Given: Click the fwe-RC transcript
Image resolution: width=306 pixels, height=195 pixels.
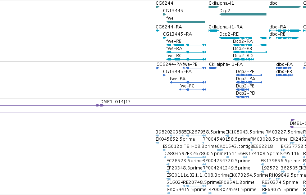Looking at the screenshot, I should pyautogui.click(x=186, y=59).
